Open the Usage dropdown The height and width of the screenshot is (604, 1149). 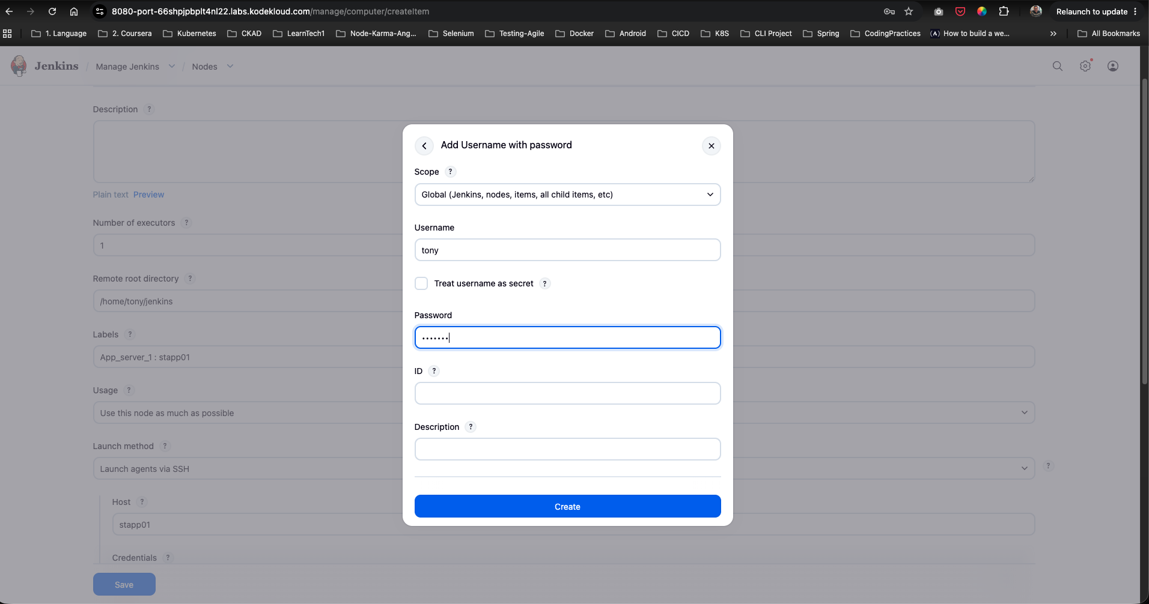pyautogui.click(x=564, y=413)
